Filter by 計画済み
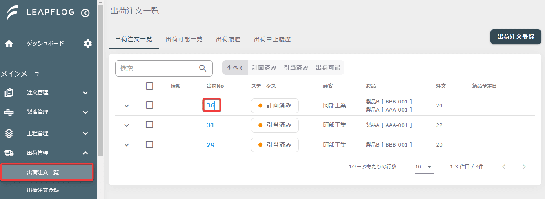Image resolution: width=545 pixels, height=199 pixels. 264,68
